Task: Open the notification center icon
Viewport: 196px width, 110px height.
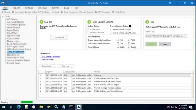Action: (191, 107)
